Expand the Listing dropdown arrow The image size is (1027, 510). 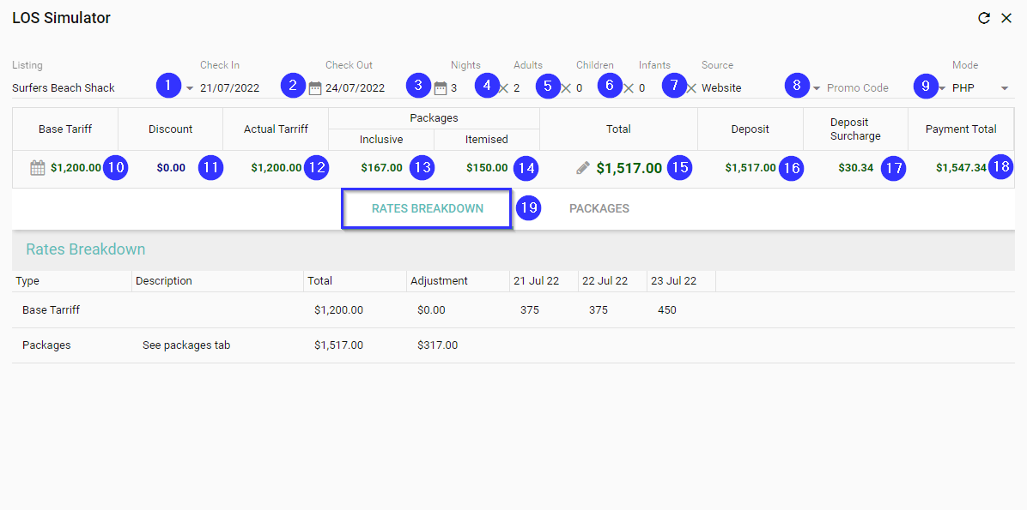190,88
